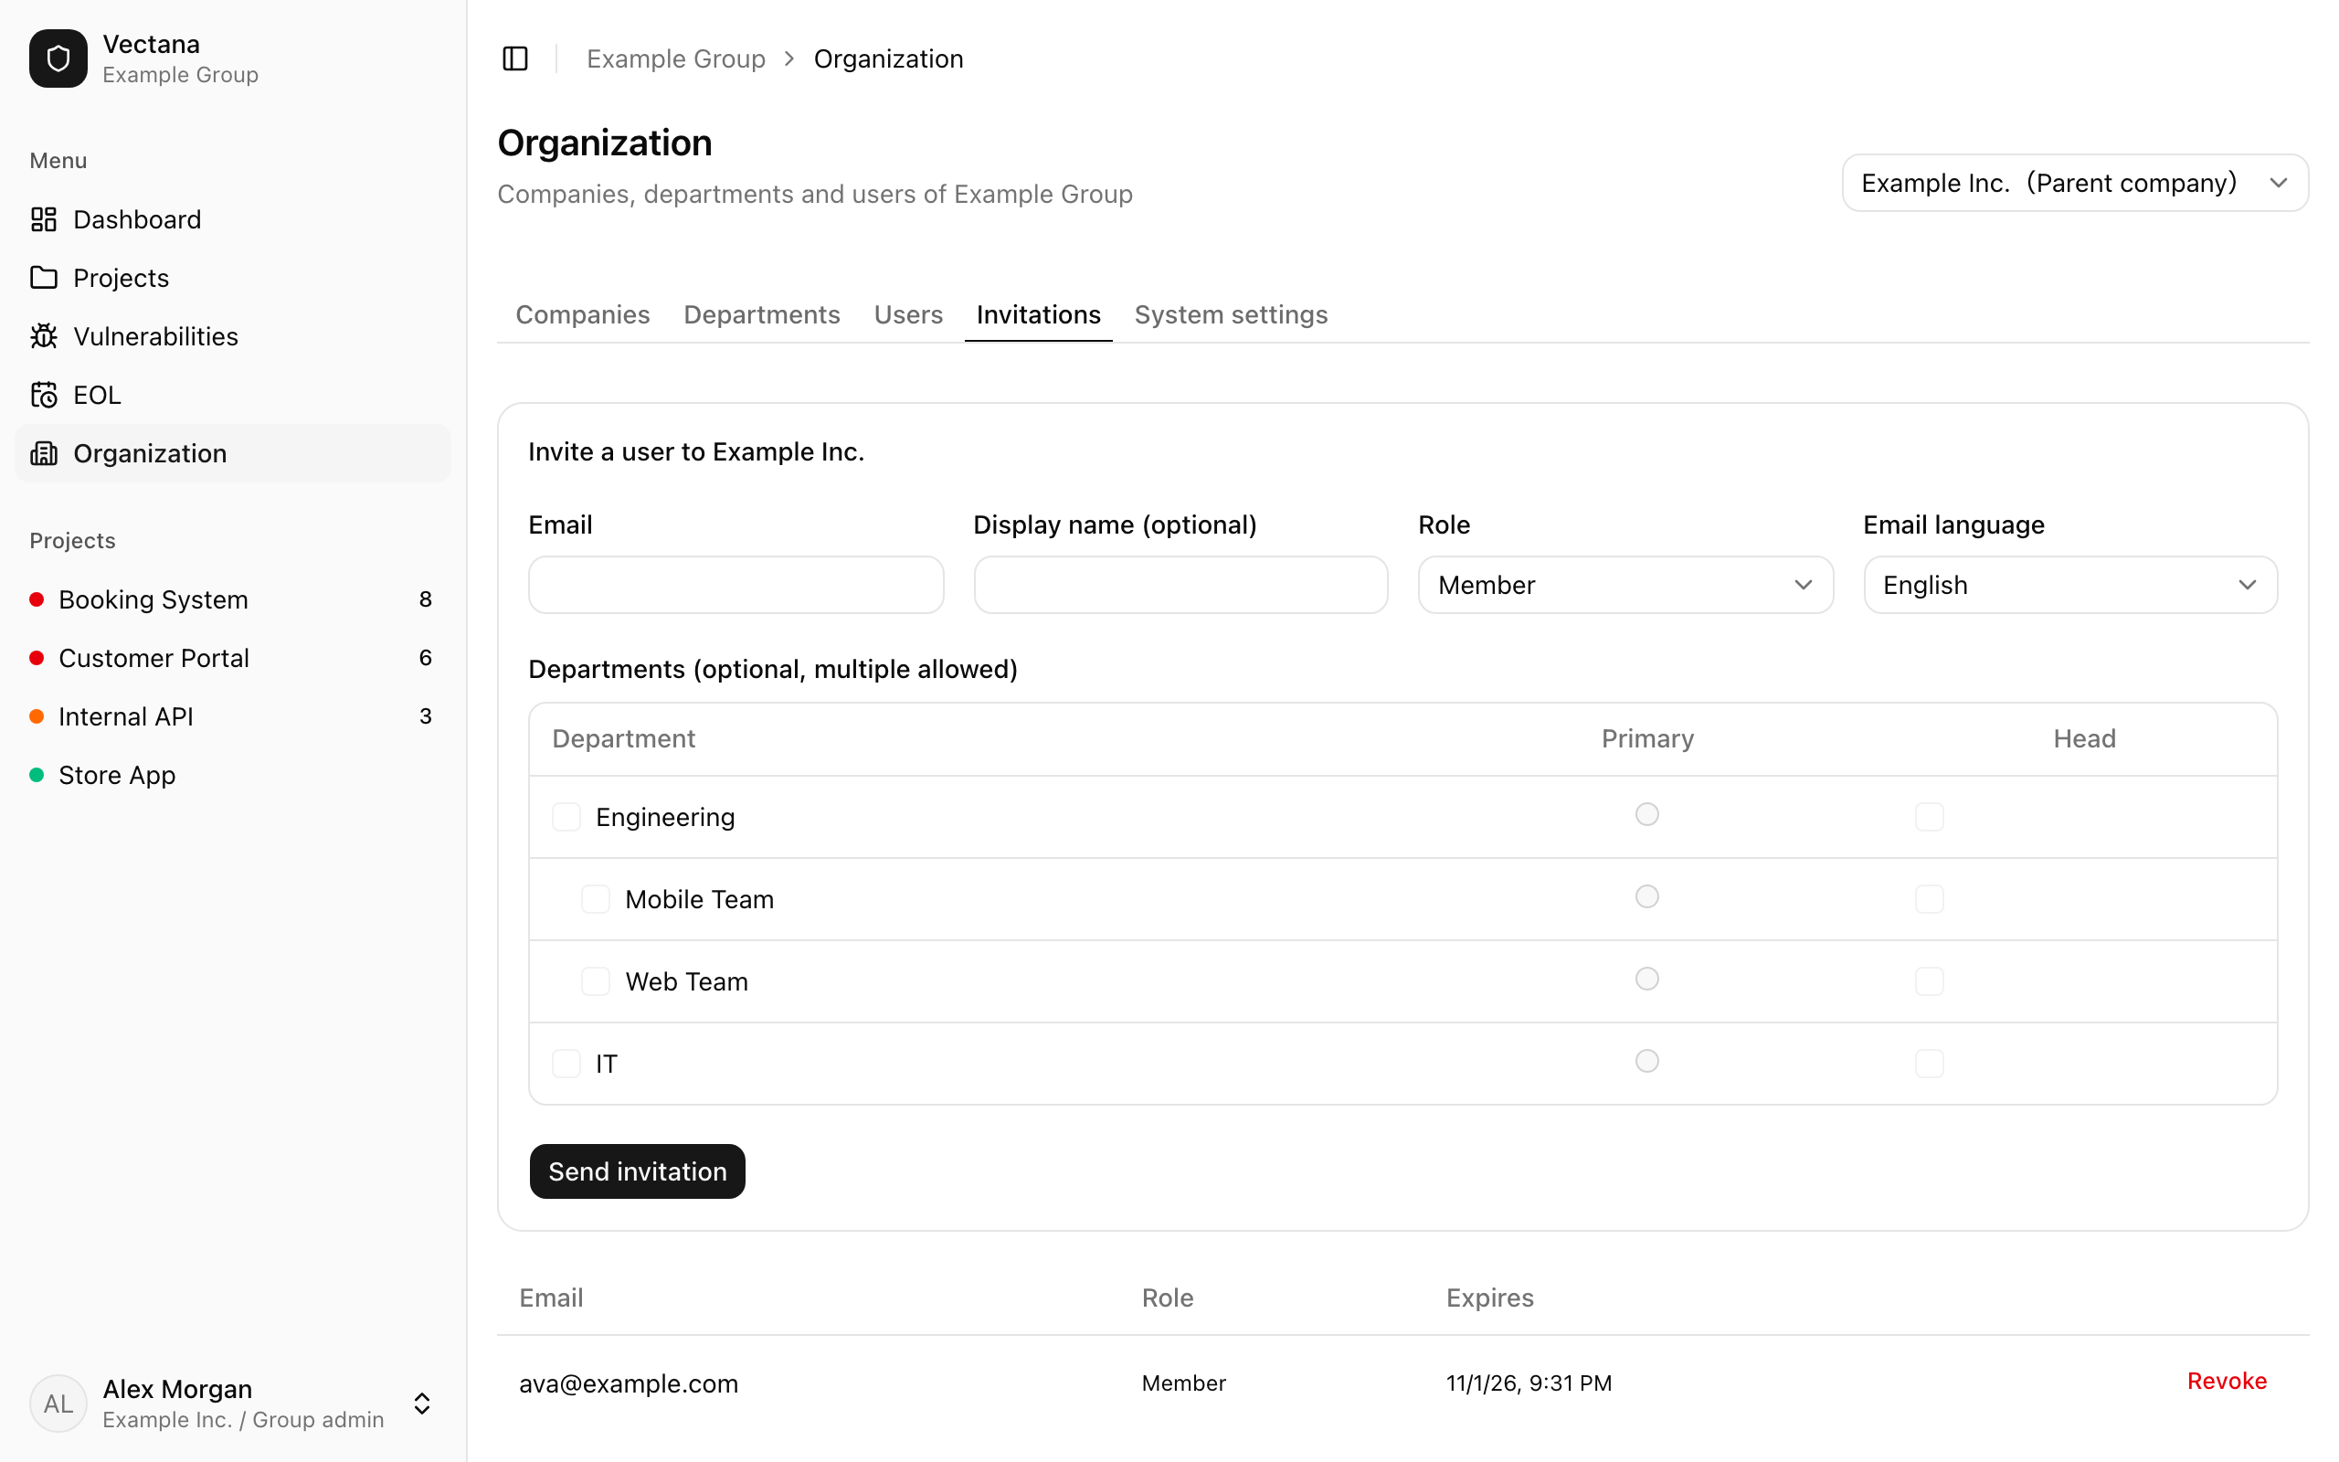
Task: Open the Store App project
Action: click(233, 775)
